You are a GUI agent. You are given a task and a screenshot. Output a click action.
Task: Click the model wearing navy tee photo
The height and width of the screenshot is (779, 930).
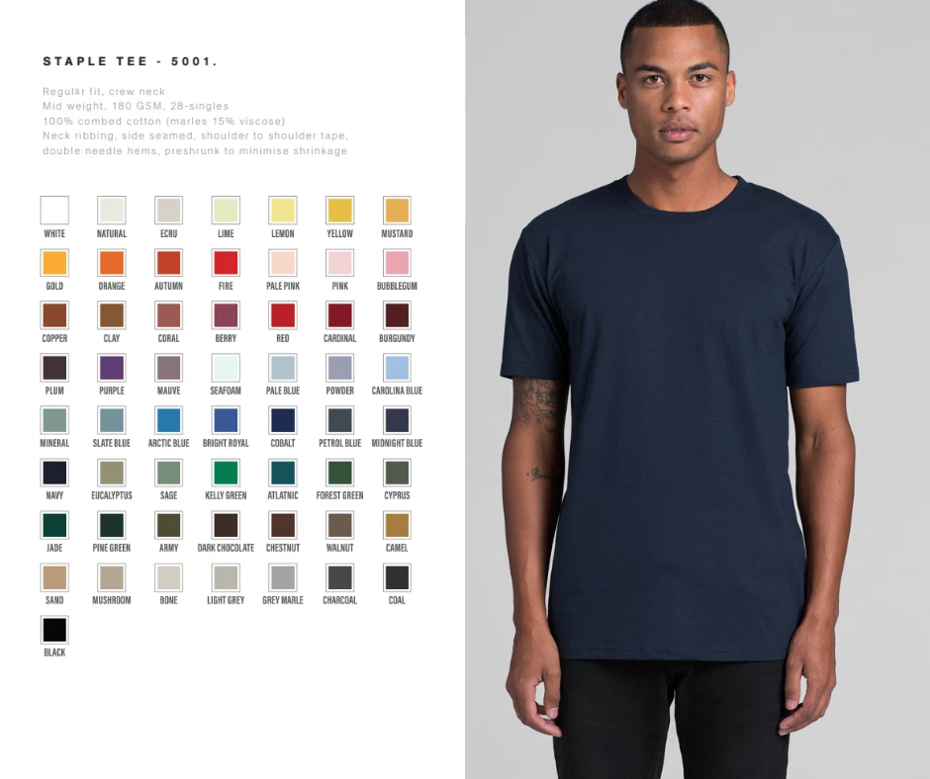click(x=697, y=389)
